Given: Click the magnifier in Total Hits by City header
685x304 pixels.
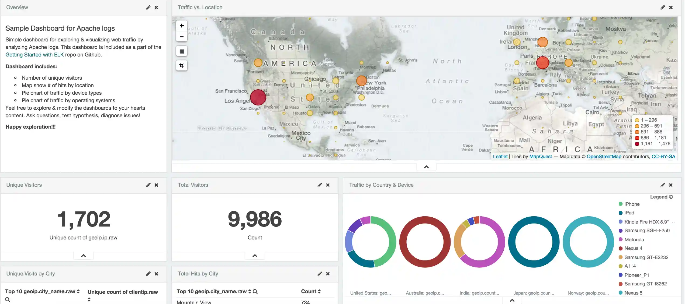Looking at the screenshot, I should coord(255,291).
